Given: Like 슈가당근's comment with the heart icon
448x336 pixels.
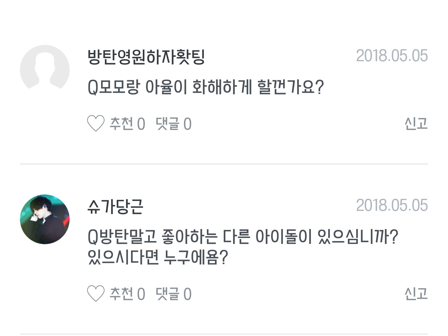Looking at the screenshot, I should [96, 294].
